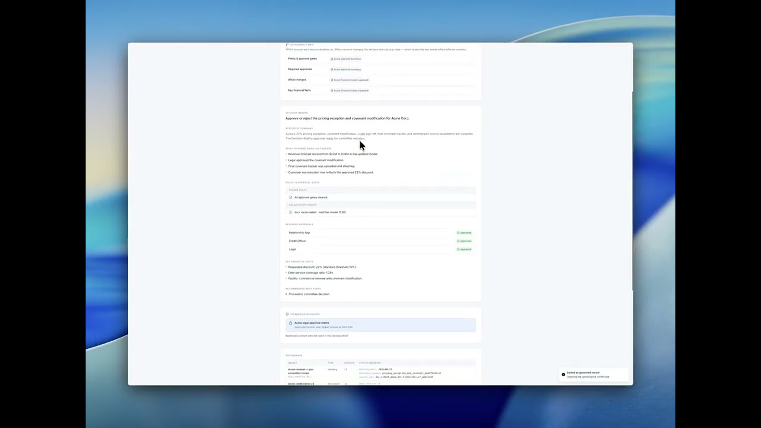Image resolution: width=761 pixels, height=428 pixels.
Task: Click the 'What changed' row label
Action: coord(297,80)
